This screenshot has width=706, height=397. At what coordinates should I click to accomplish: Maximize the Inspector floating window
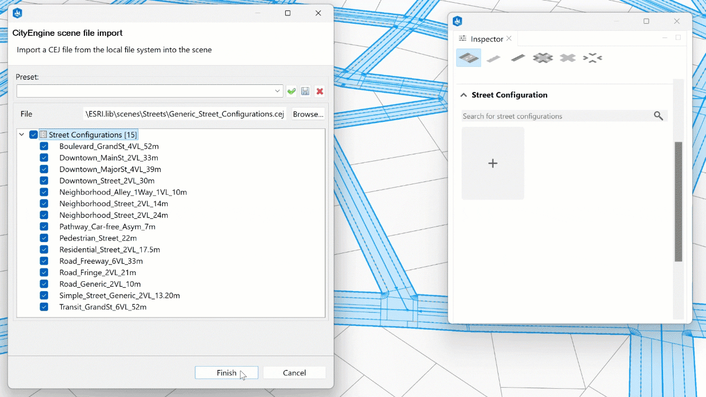[646, 22]
